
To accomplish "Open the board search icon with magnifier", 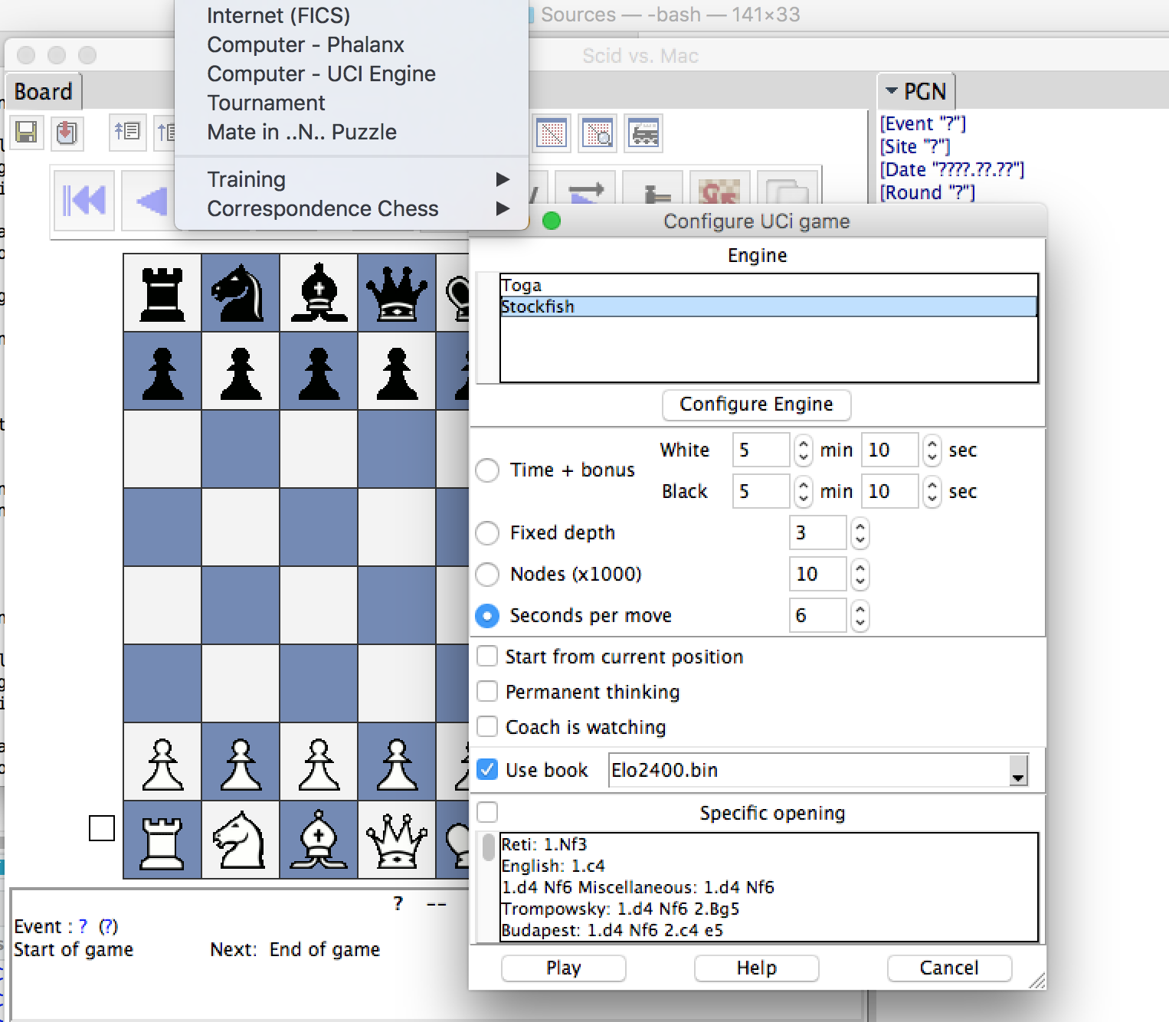I will coord(598,133).
